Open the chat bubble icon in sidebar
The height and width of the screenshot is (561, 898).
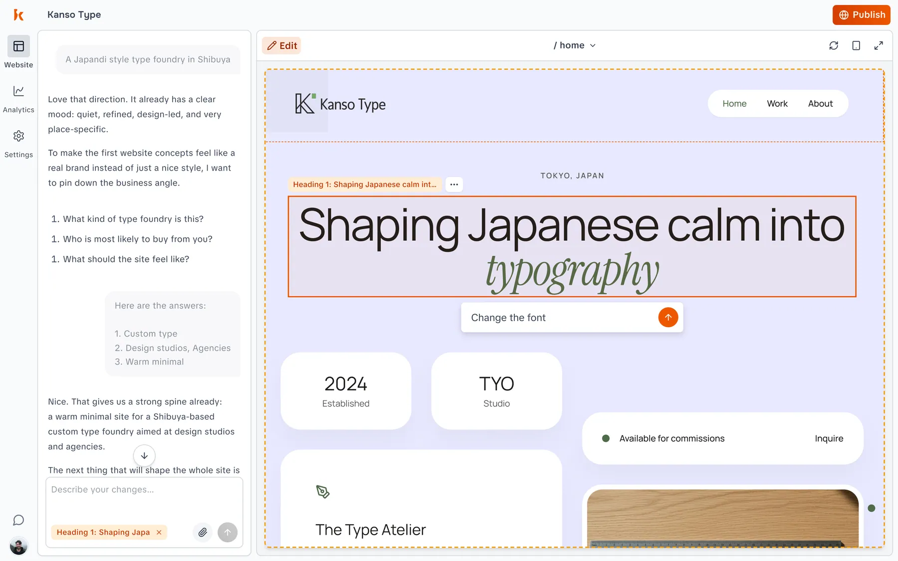(18, 520)
